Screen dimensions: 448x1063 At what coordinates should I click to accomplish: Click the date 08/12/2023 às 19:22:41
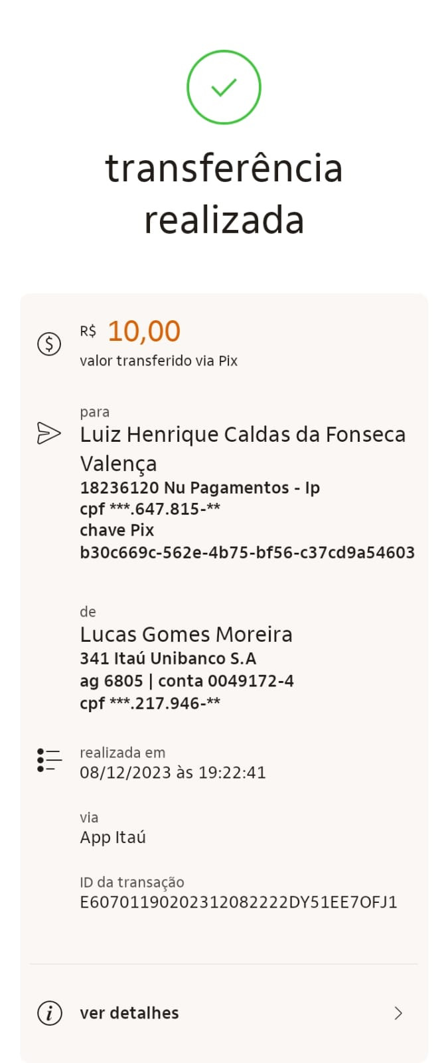[x=173, y=773]
